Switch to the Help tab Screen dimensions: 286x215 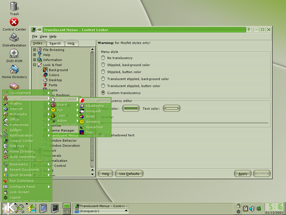point(71,43)
